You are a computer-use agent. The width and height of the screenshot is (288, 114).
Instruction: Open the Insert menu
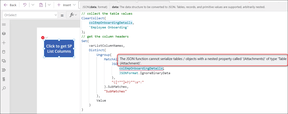click(66, 5)
